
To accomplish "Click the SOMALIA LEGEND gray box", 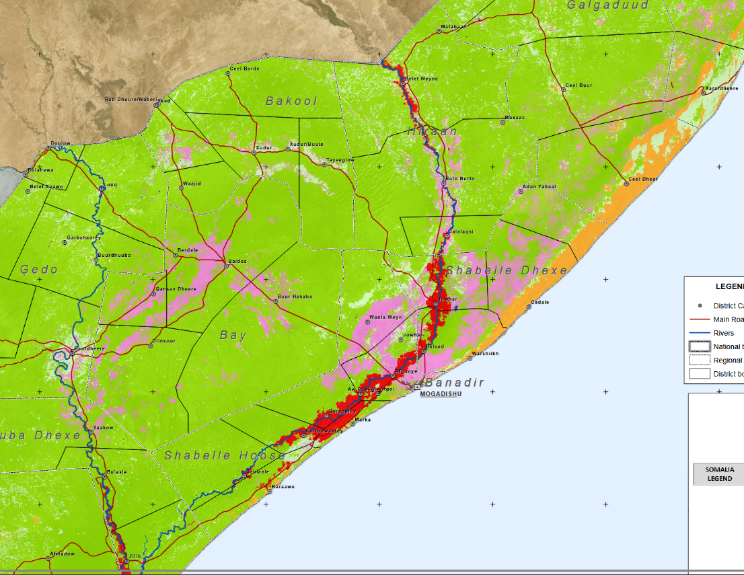I will [718, 474].
